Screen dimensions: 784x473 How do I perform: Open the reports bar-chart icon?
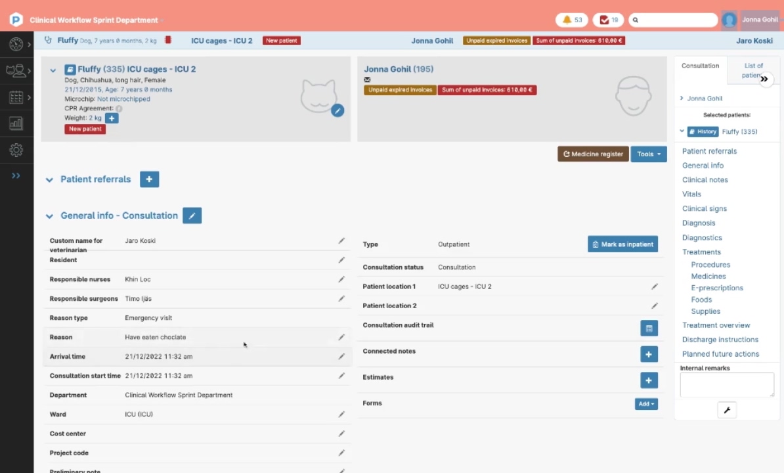click(x=16, y=123)
